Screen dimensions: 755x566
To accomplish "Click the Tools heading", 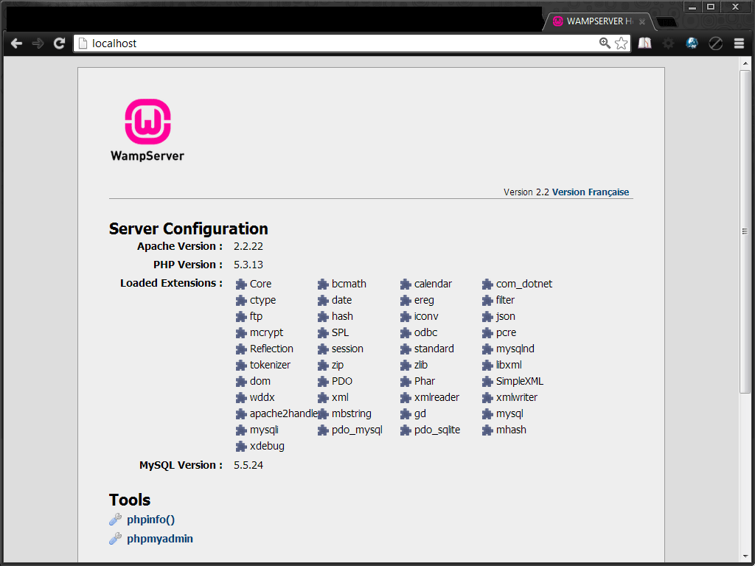I will (x=130, y=500).
